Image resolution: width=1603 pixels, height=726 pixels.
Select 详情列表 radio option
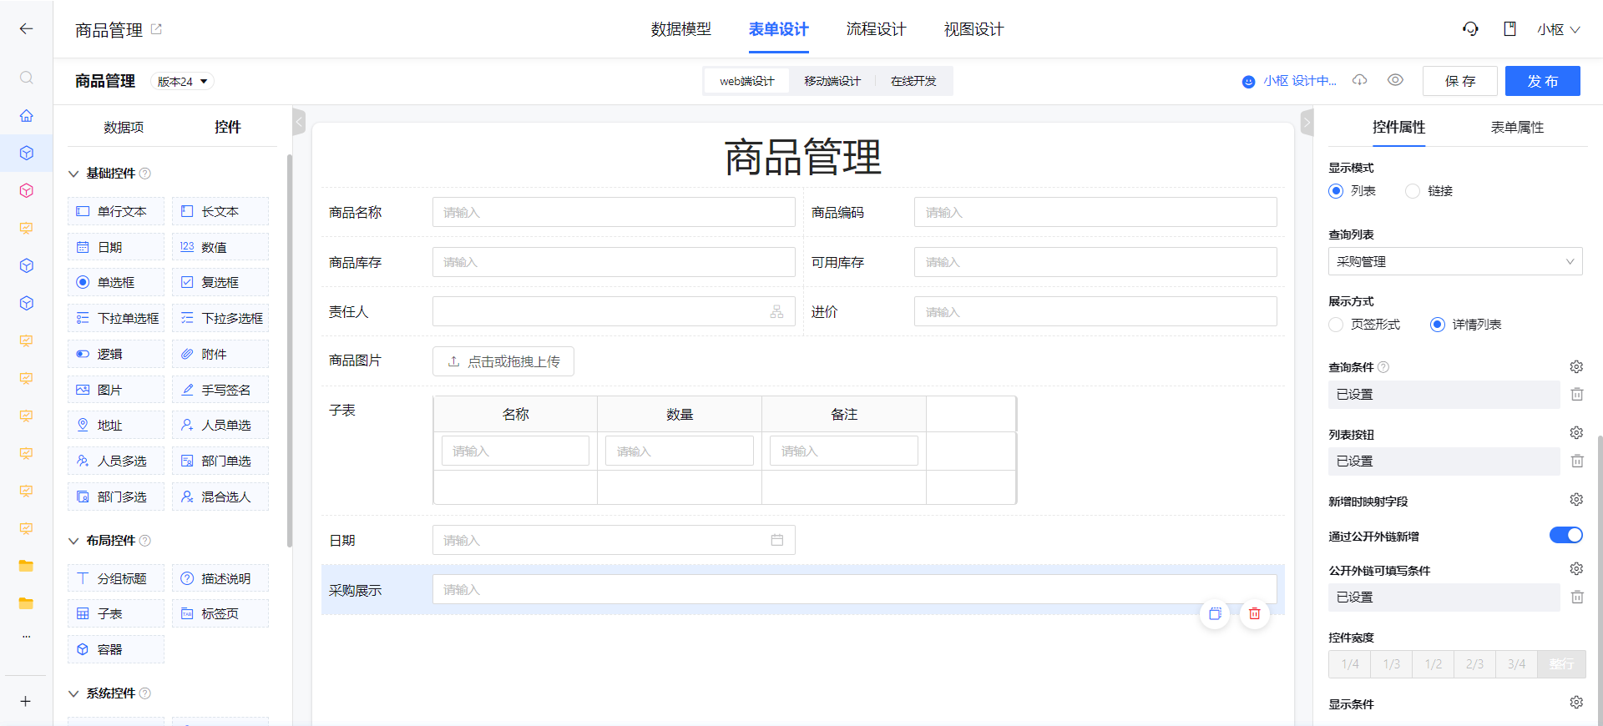coord(1437,325)
